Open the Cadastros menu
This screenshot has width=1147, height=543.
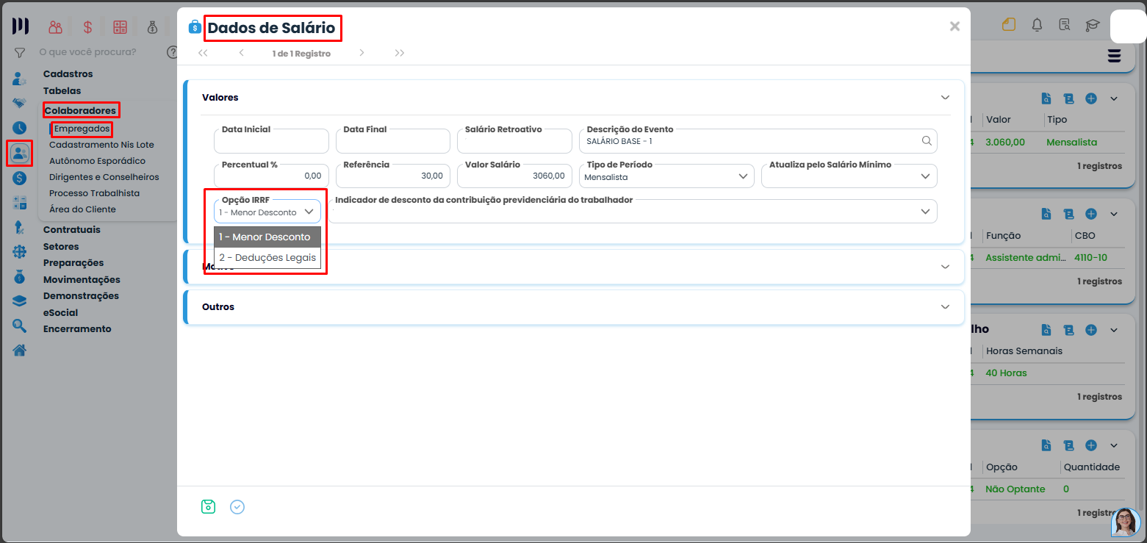[68, 73]
